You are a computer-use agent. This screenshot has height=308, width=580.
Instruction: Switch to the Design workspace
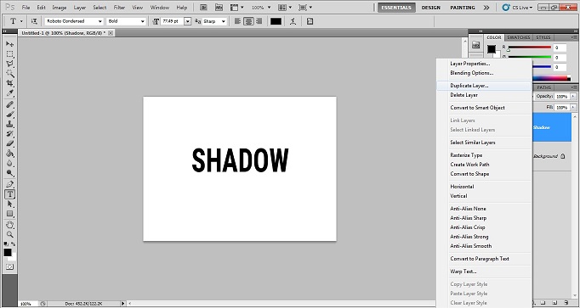pos(431,8)
